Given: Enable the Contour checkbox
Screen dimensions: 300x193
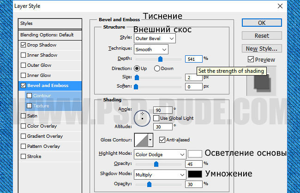Looking at the screenshot, I should click(x=29, y=95).
